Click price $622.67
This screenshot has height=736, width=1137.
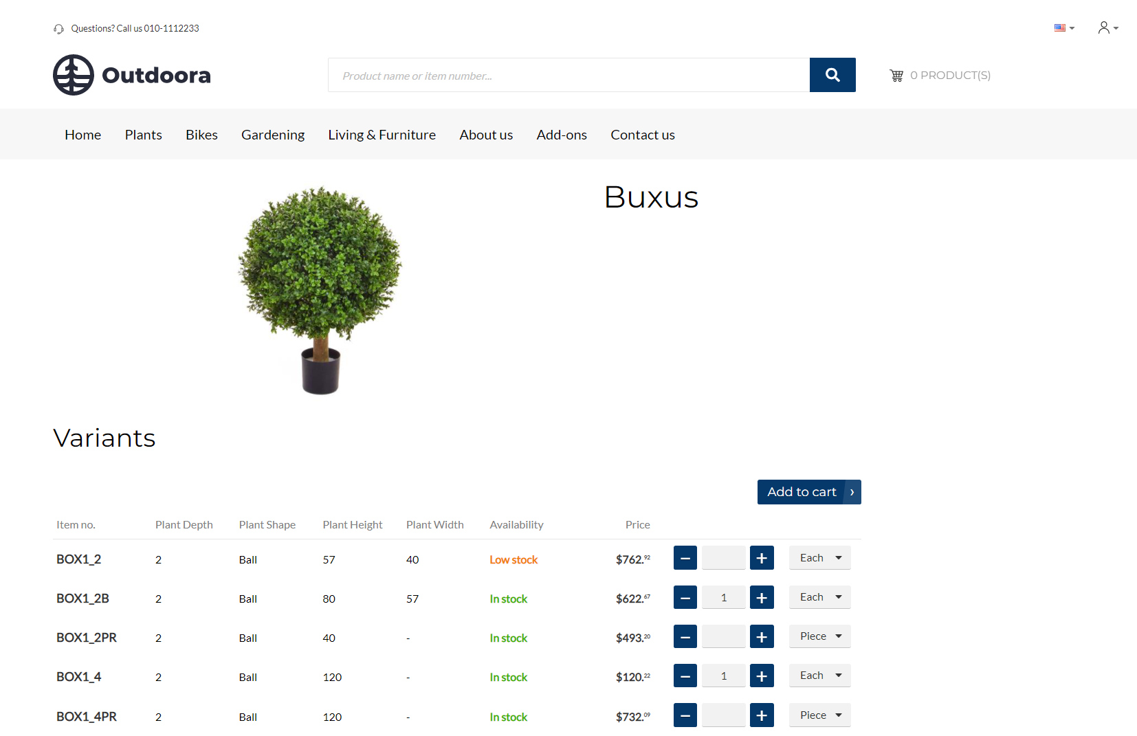coord(633,599)
